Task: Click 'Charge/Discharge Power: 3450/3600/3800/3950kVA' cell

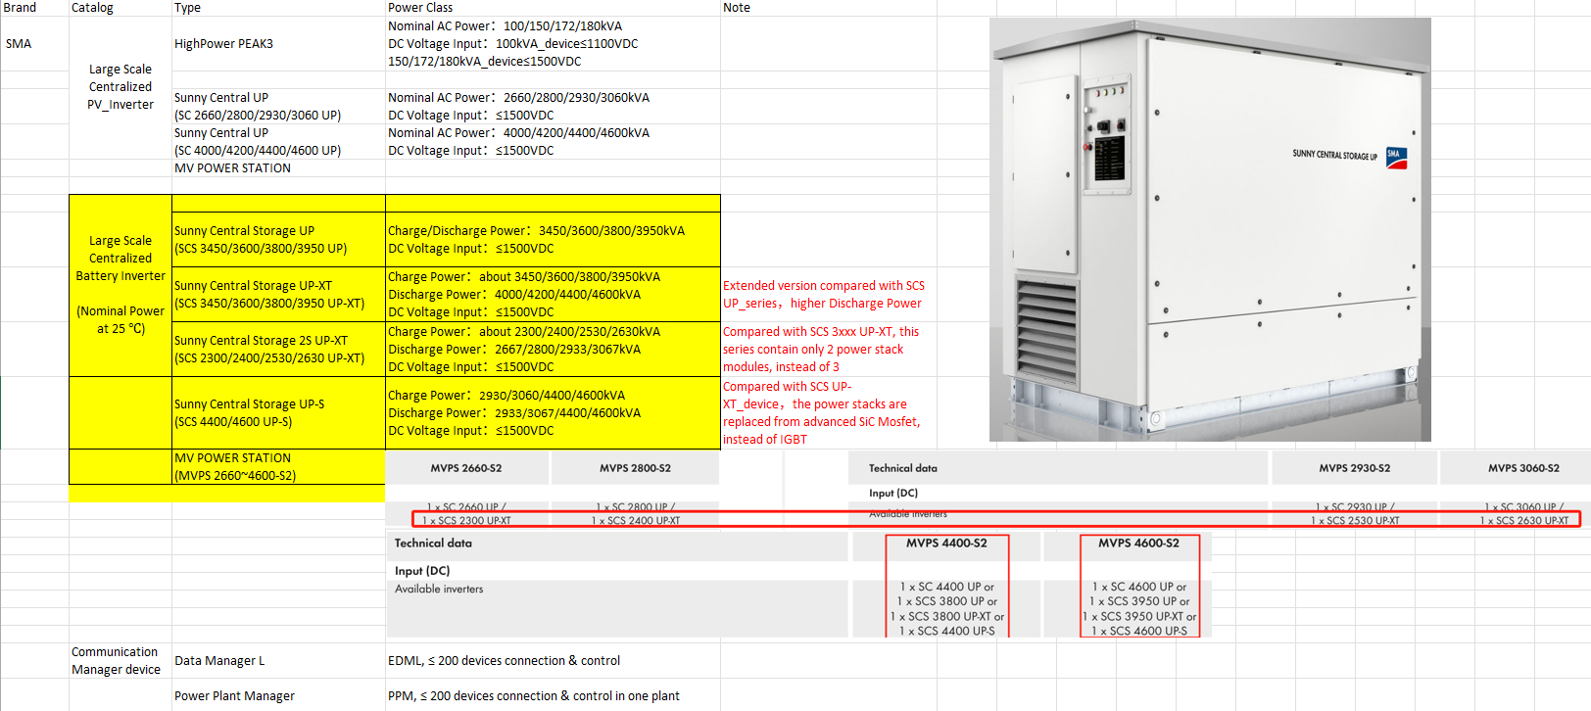Action: [536, 231]
